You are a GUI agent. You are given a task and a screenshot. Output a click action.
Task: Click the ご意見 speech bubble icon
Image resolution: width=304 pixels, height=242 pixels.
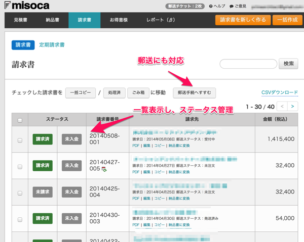[232, 6]
